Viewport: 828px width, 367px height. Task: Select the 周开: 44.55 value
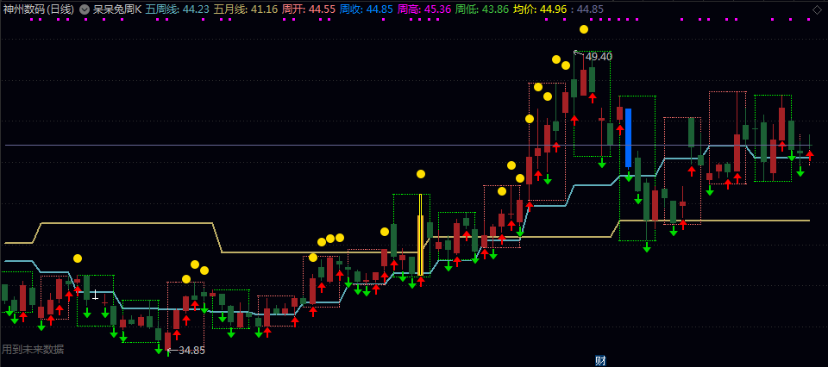point(308,9)
